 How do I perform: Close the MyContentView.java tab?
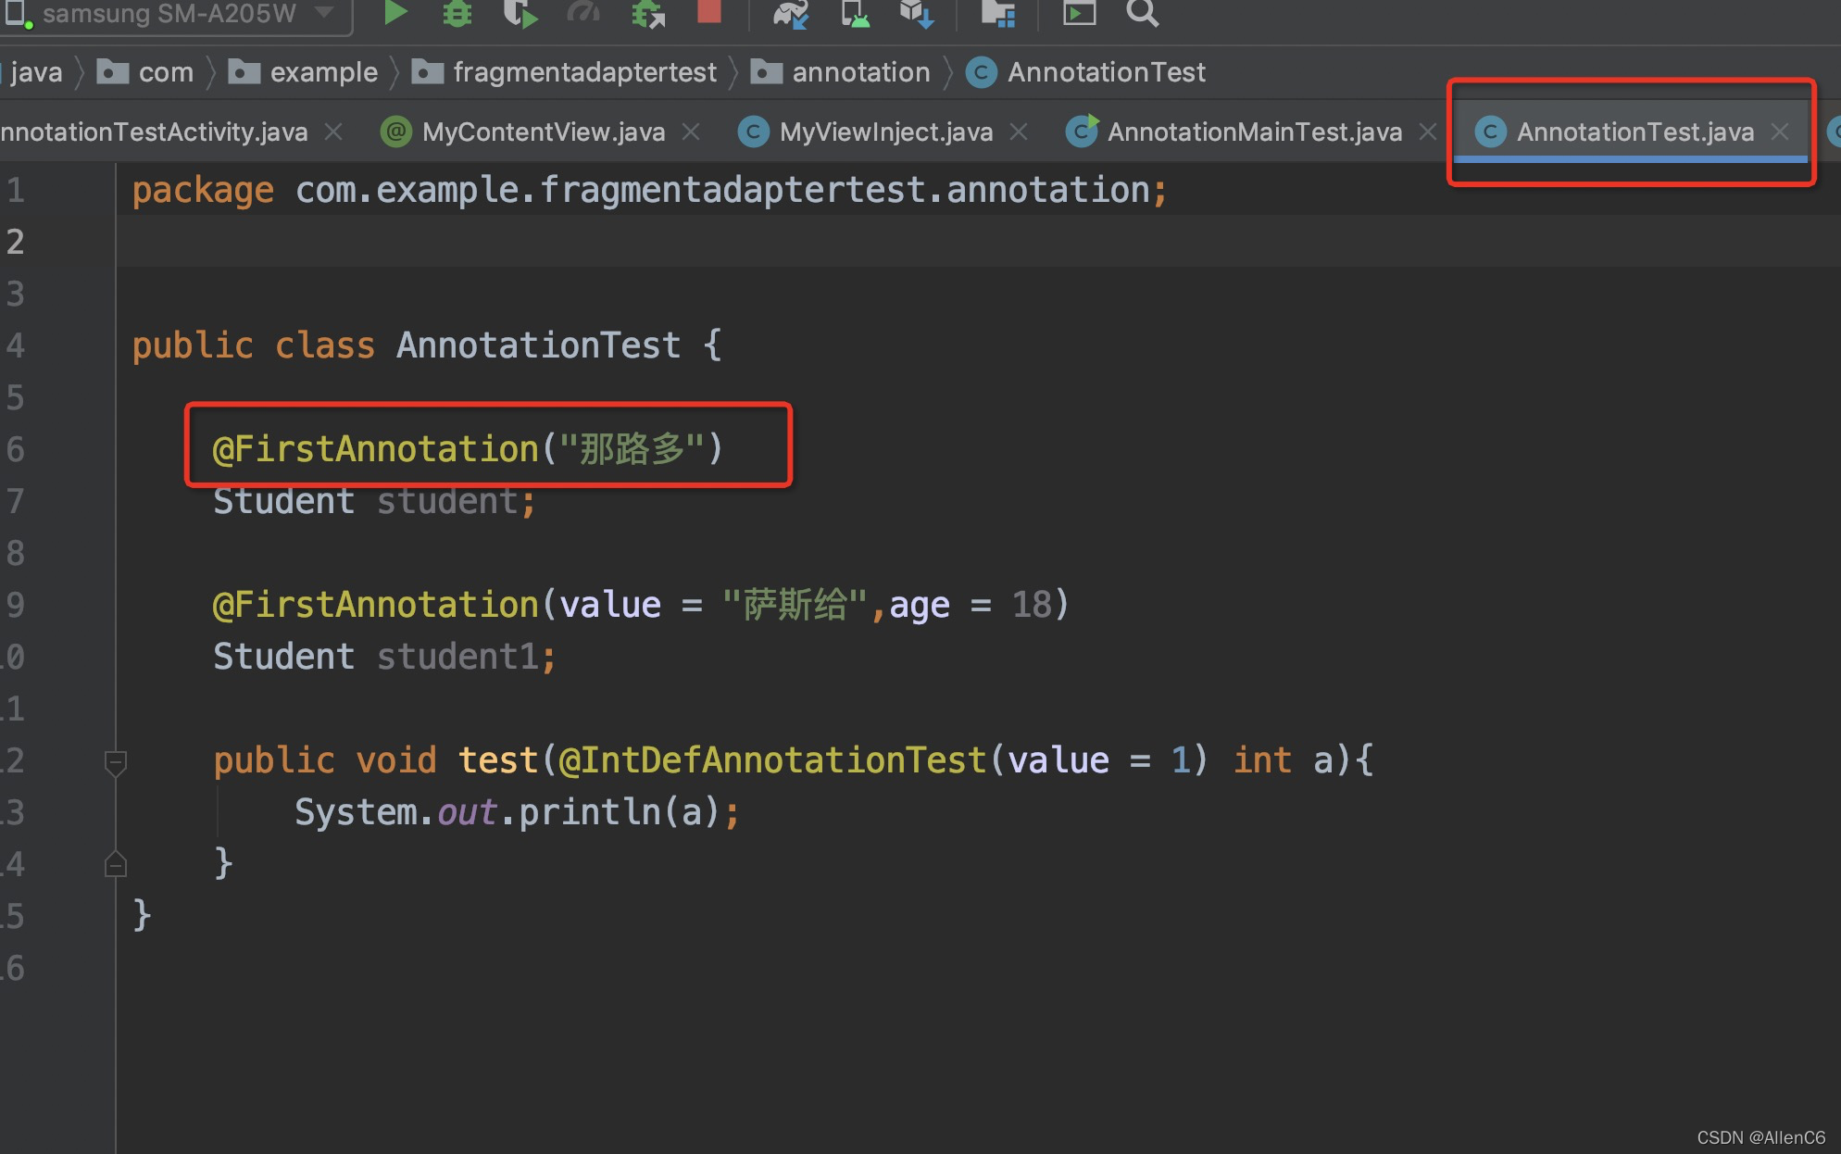(x=691, y=132)
